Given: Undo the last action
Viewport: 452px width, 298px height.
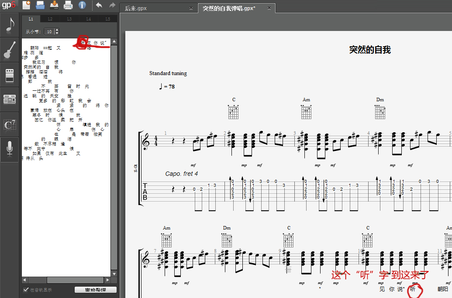Looking at the screenshot, I should [x=99, y=5].
